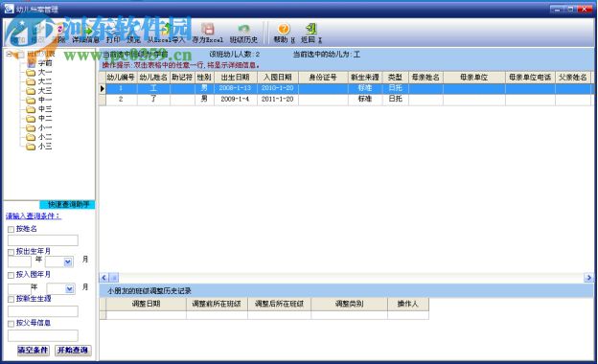598x364 pixels.
Task: Click the 操作人 history column header
Action: [408, 305]
